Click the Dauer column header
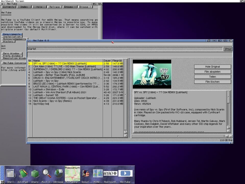The height and width of the screenshot is (184, 245). (x=107, y=61)
